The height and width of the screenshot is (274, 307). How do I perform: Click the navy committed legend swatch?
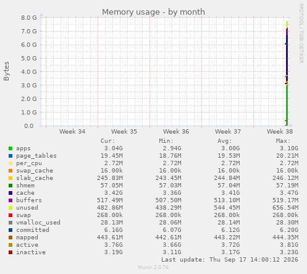(x=11, y=230)
